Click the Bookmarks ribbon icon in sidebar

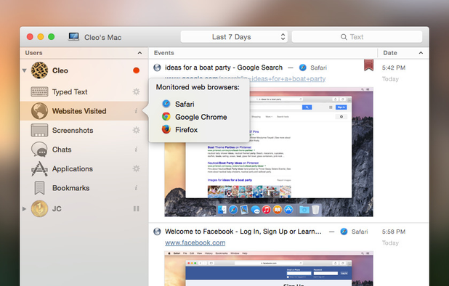click(x=39, y=188)
